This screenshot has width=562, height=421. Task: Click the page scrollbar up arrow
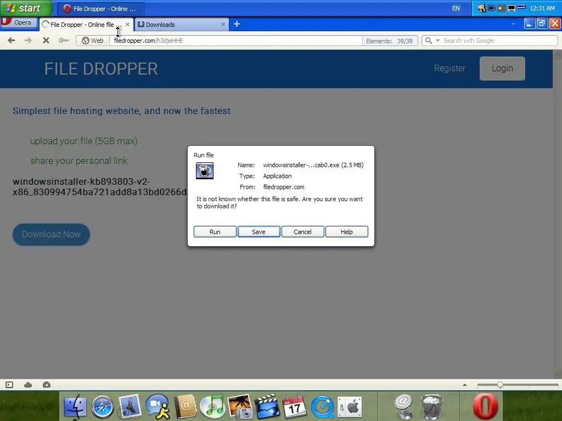(558, 55)
